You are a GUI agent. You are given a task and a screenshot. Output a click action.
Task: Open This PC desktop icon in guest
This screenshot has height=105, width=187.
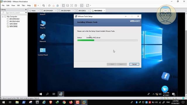point(43,24)
